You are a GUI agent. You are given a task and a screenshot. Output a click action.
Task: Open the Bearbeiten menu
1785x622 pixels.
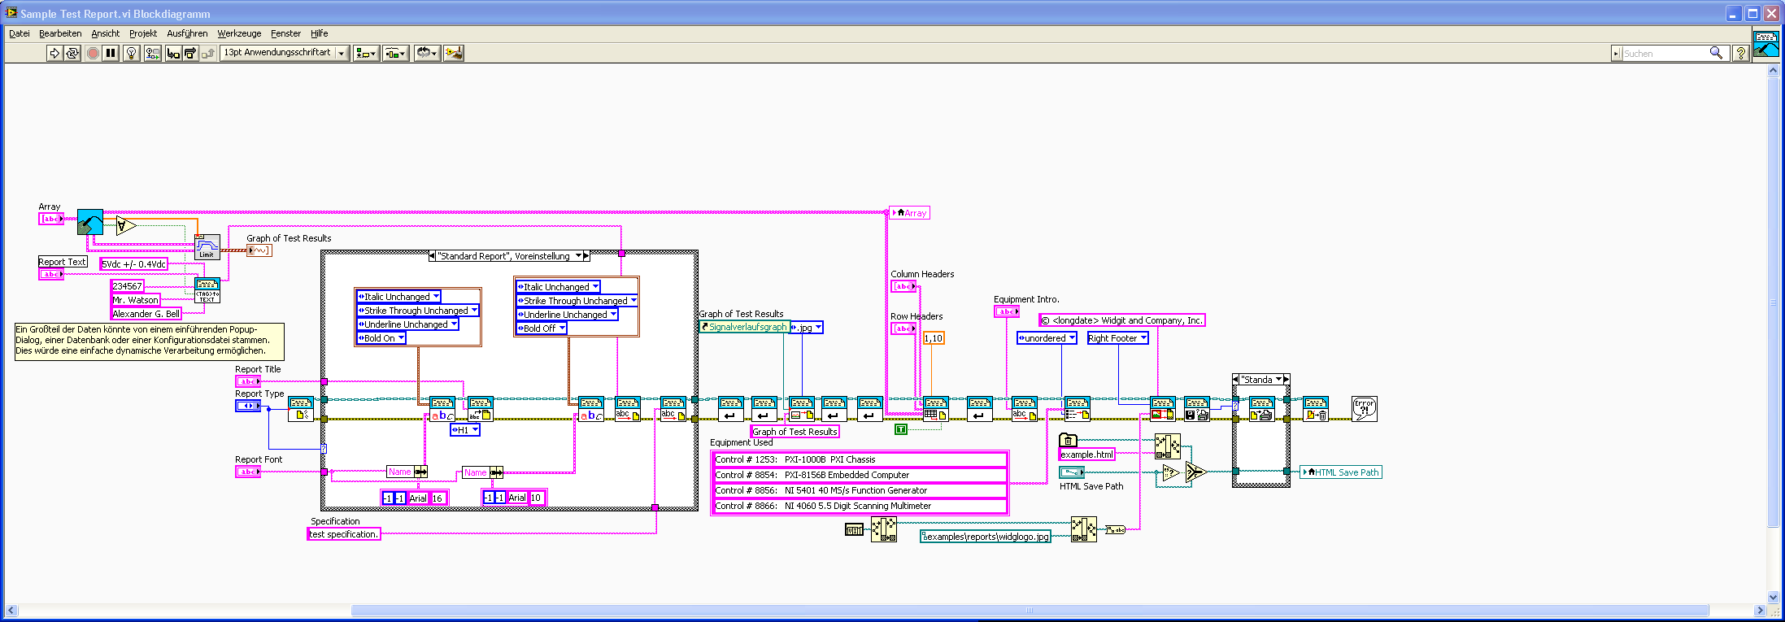click(60, 33)
